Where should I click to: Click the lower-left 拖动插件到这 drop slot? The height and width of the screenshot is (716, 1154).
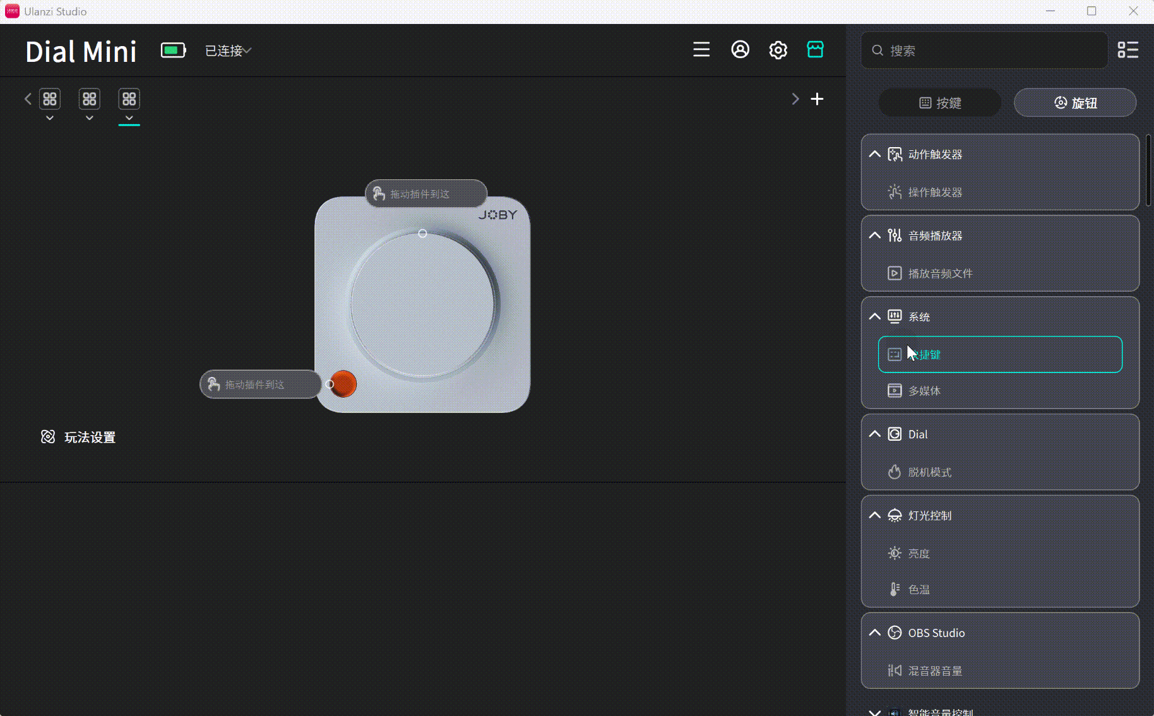click(x=261, y=384)
